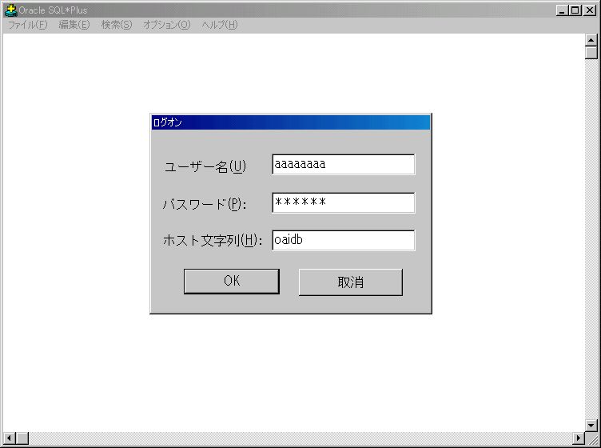Screen dimensions: 601x448
Task: Click the vertical scrollbar up arrow
Action: (591, 40)
